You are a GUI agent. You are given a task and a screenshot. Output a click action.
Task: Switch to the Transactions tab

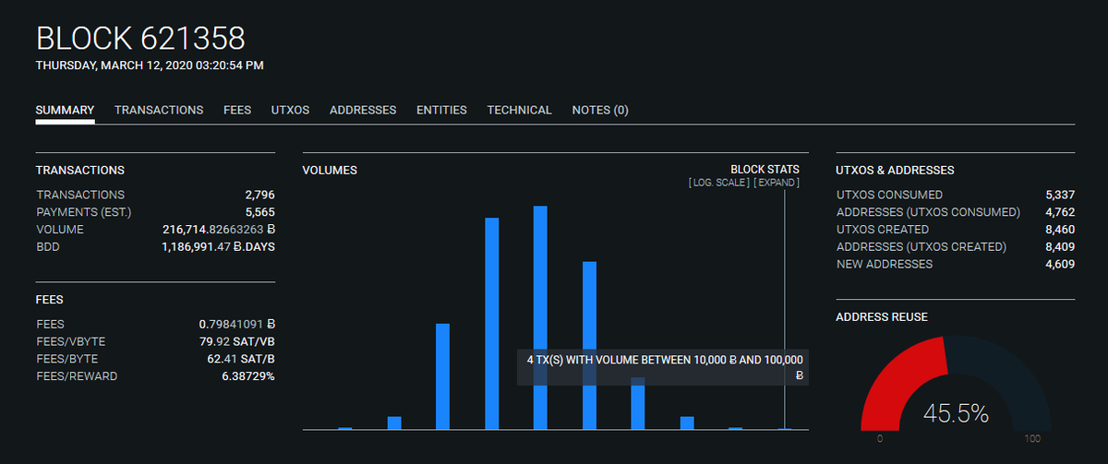pos(159,110)
